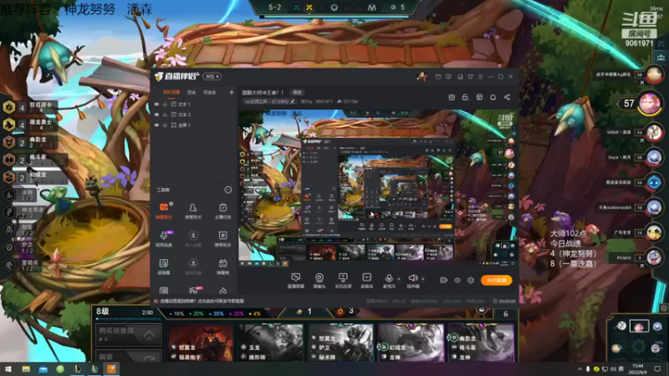Open the streamer avatar in the title bar
669x376 pixels.
[x=421, y=77]
